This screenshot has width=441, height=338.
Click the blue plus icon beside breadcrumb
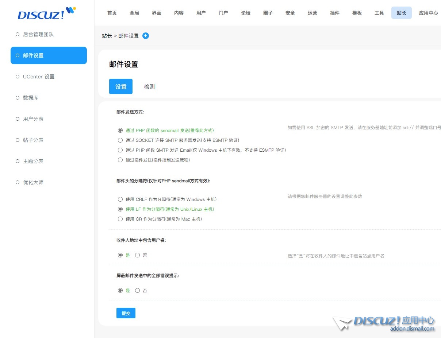tap(146, 36)
